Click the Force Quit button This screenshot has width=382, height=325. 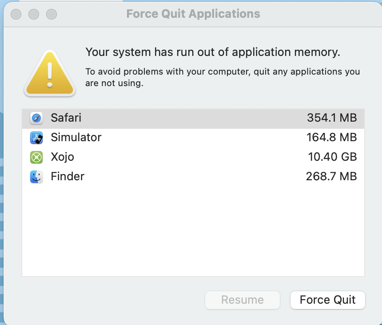[327, 300]
